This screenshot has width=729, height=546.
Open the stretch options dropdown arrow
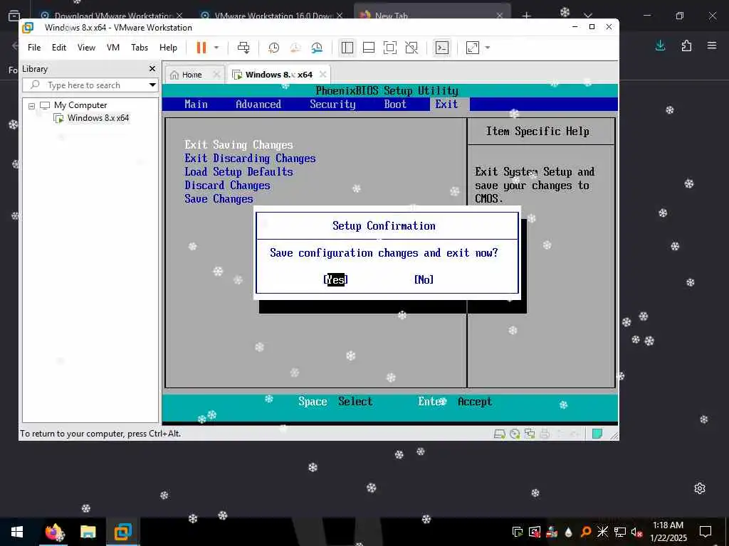point(487,48)
